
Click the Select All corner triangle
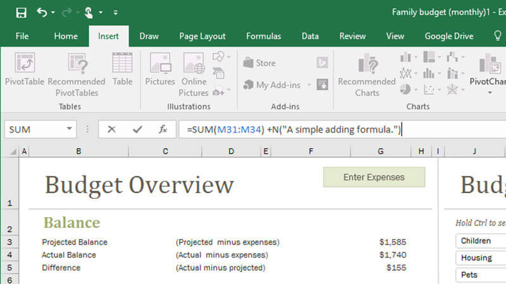pos(13,151)
